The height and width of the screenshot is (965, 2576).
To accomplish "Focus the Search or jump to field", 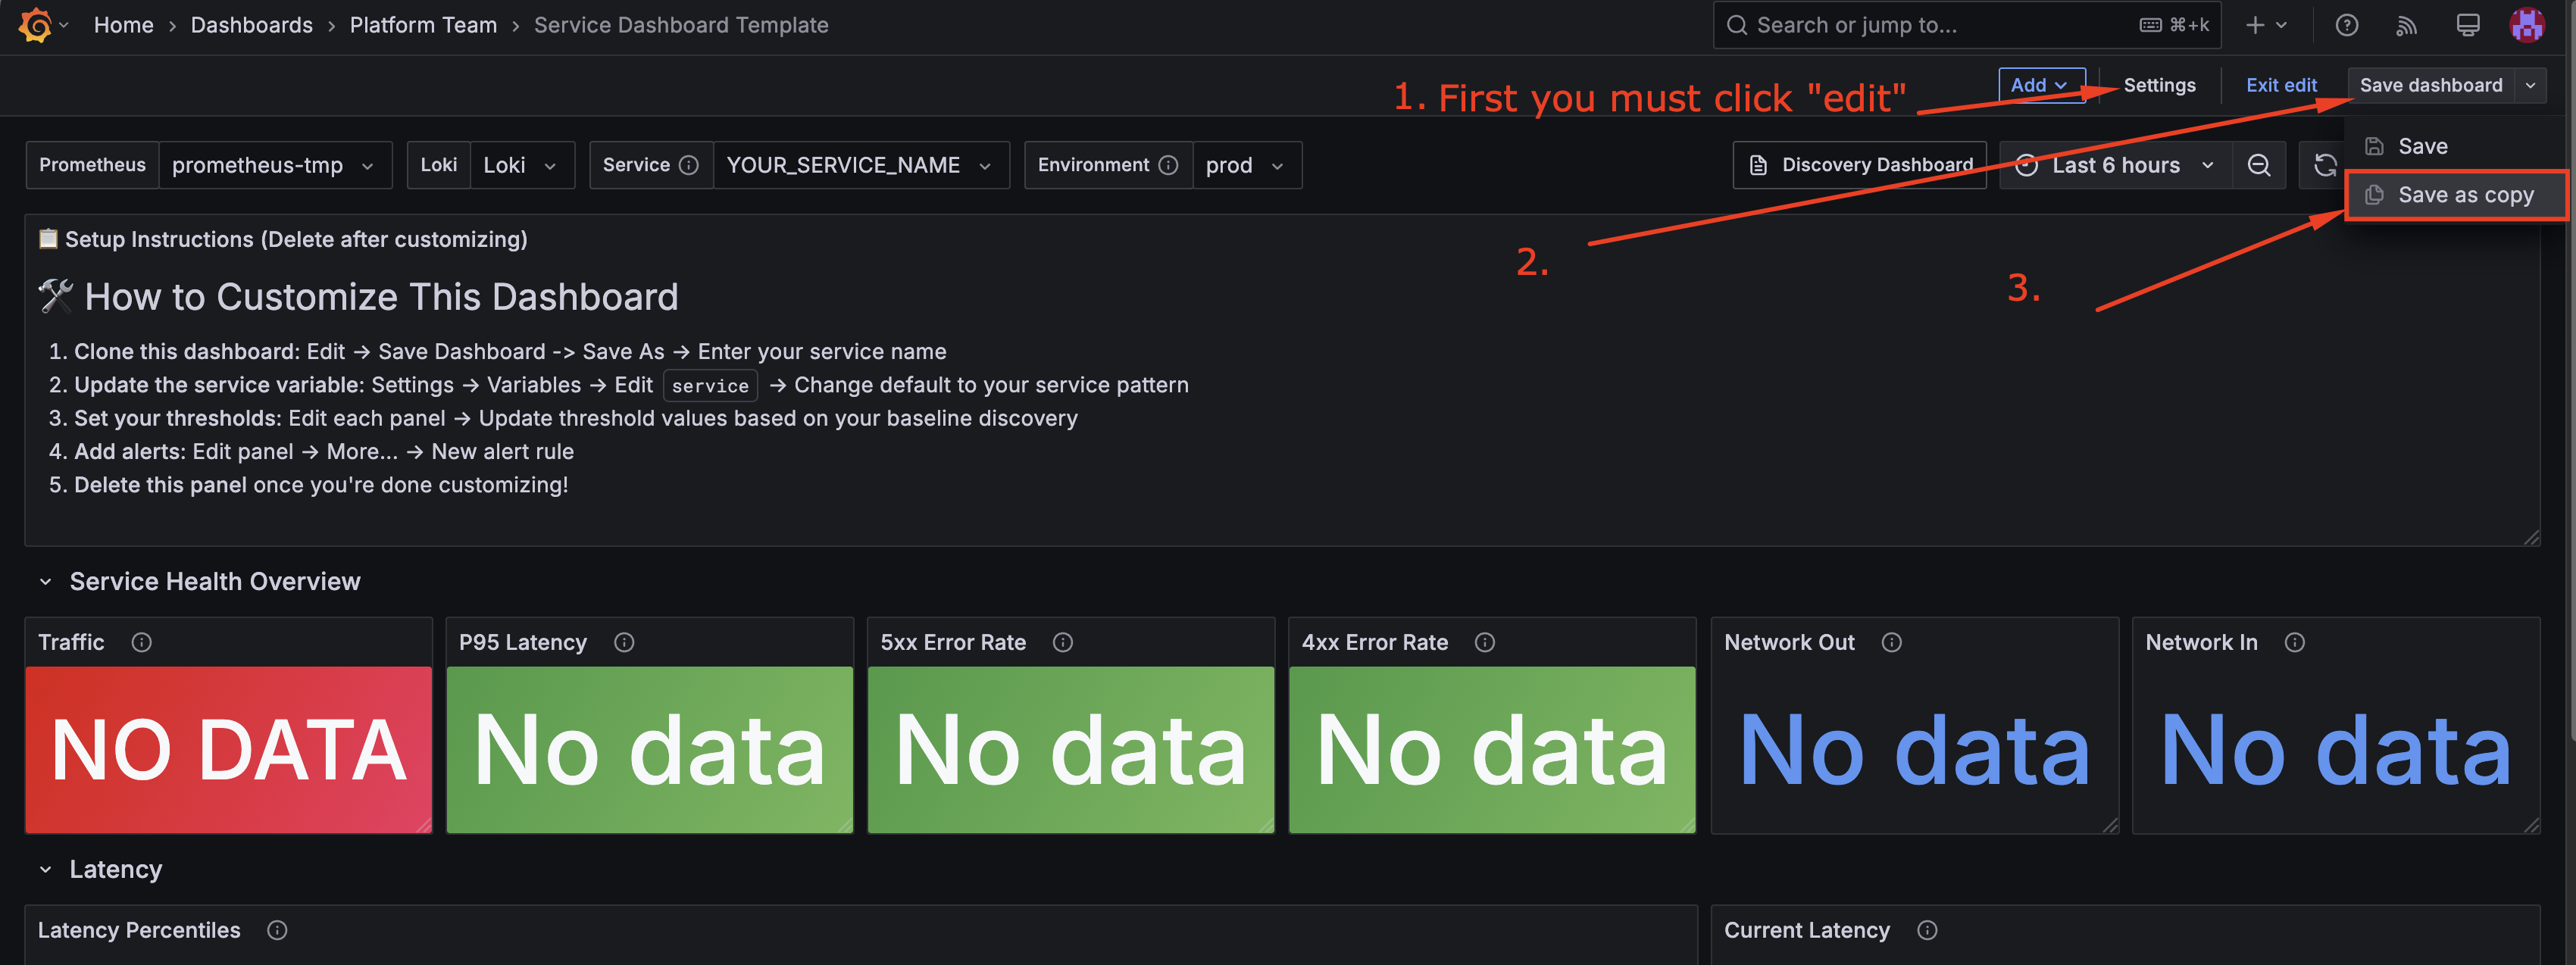I will (1966, 25).
